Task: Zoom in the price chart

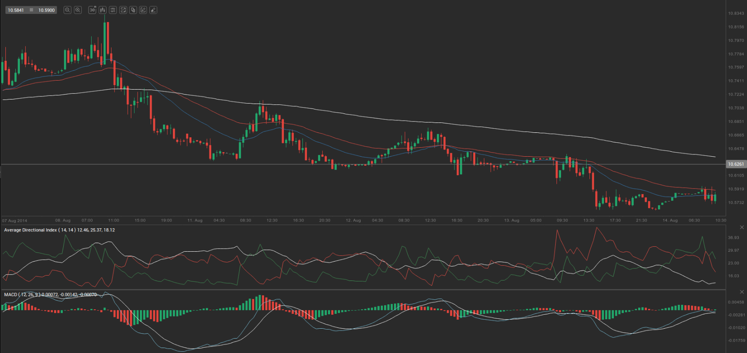Action: point(78,10)
